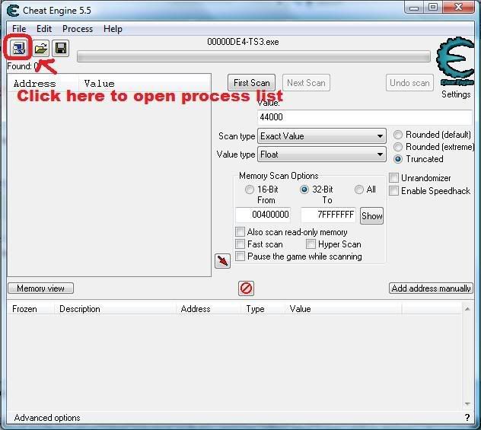Image resolution: width=481 pixels, height=430 pixels.
Task: Click the First Scan button
Action: pyautogui.click(x=252, y=83)
